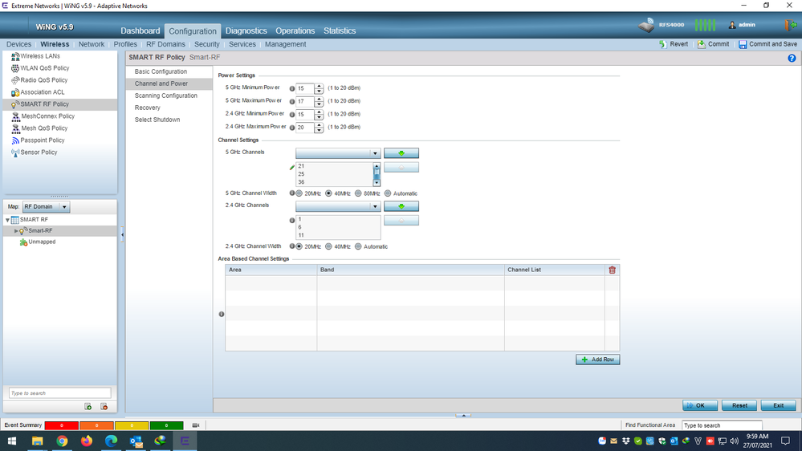Viewport: 802px width, 451px height.
Task: Open Sensor Policy icon
Action: coord(15,152)
